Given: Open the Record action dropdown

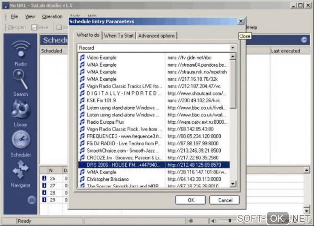Looking at the screenshot, I should pos(232,48).
